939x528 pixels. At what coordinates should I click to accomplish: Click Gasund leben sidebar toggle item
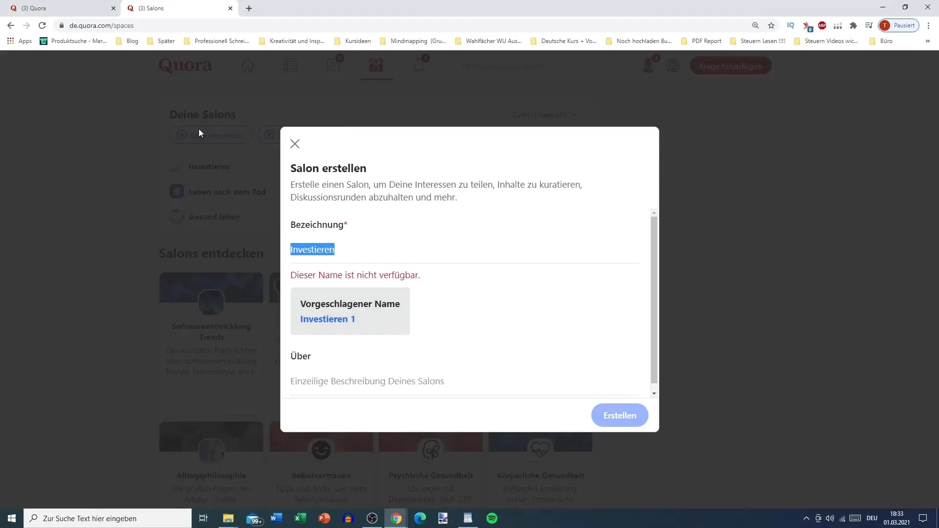click(212, 217)
